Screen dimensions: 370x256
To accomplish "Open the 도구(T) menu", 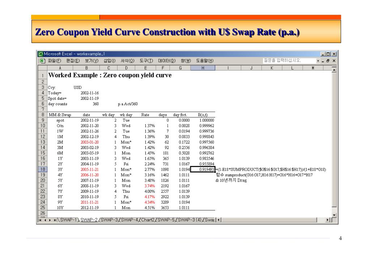I will click(146, 61).
